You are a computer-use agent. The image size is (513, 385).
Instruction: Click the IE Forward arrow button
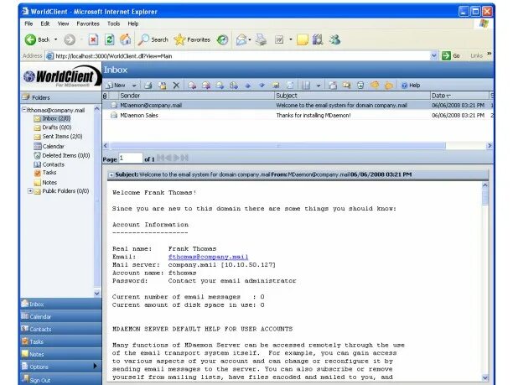pos(70,39)
